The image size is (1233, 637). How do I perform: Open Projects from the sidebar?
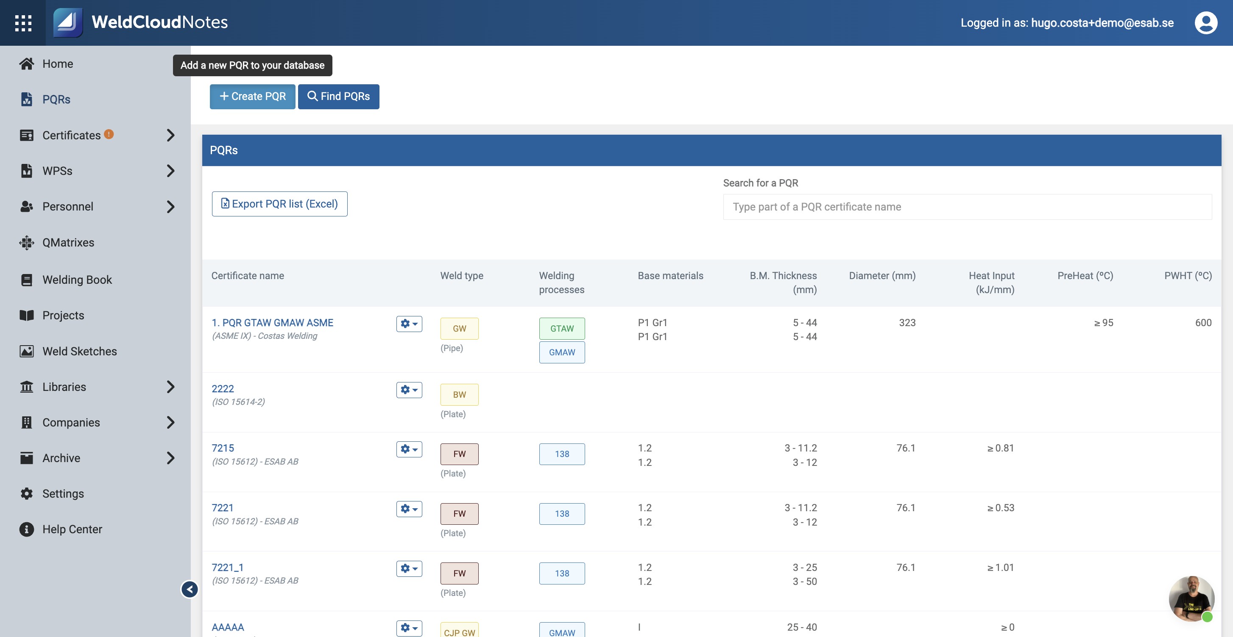point(63,315)
